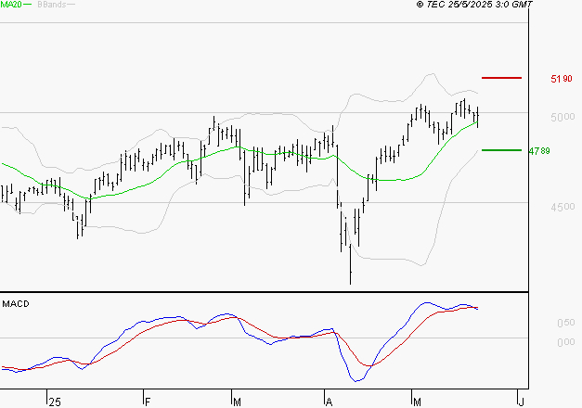Click the 50.00 price axis label
Image resolution: width=582 pixels, height=408 pixels.
pos(563,117)
